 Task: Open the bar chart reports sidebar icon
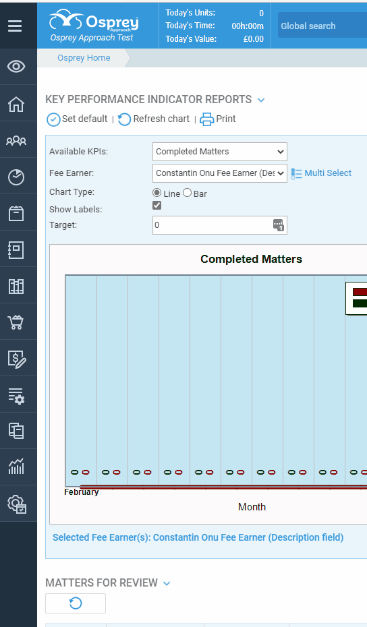tap(16, 467)
